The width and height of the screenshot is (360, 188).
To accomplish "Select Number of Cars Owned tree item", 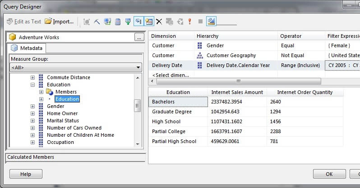I will pyautogui.click(x=74, y=128).
